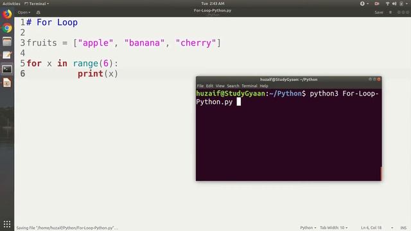Image resolution: width=411 pixels, height=231 pixels.
Task: Switch to the Terminal dock icon
Action: pos(7,69)
